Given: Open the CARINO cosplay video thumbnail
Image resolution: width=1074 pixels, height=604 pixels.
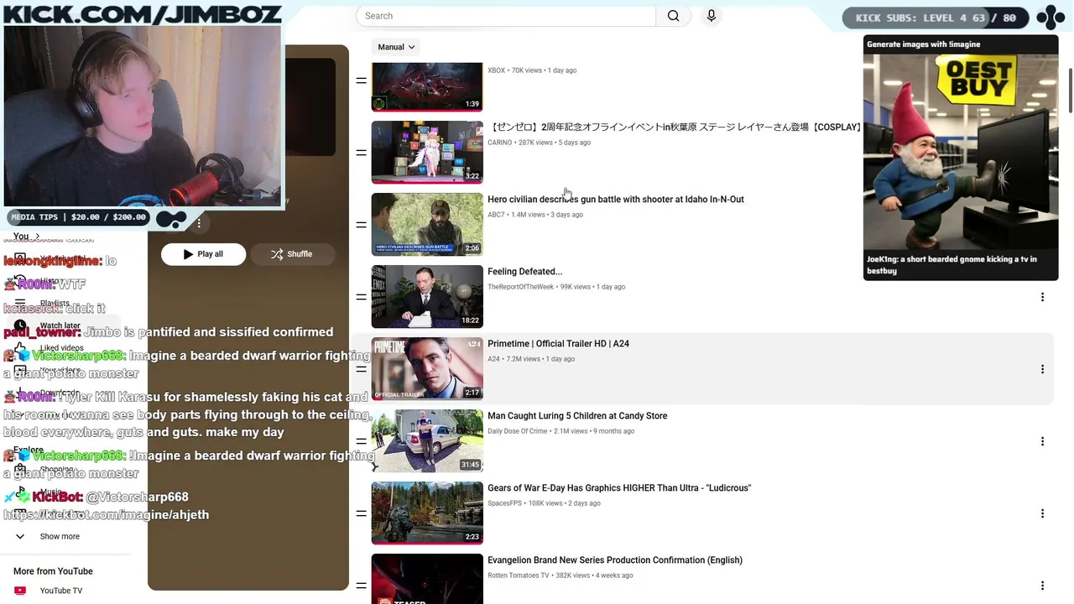Looking at the screenshot, I should click(427, 152).
